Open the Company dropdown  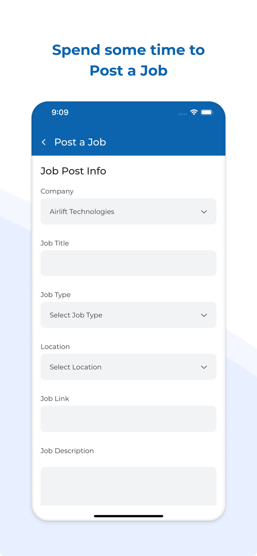128,212
